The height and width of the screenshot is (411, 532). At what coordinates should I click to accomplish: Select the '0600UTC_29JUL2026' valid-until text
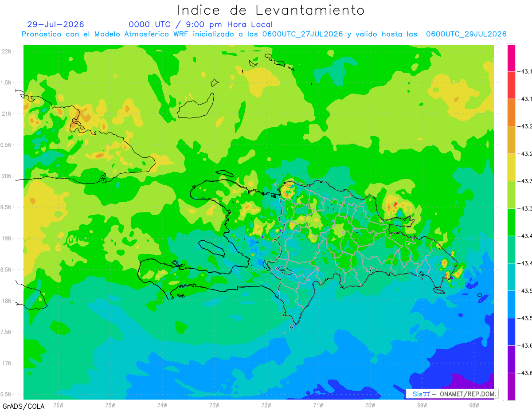(466, 34)
